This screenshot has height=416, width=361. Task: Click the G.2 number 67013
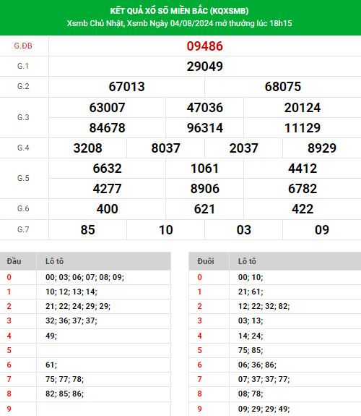pos(126,87)
